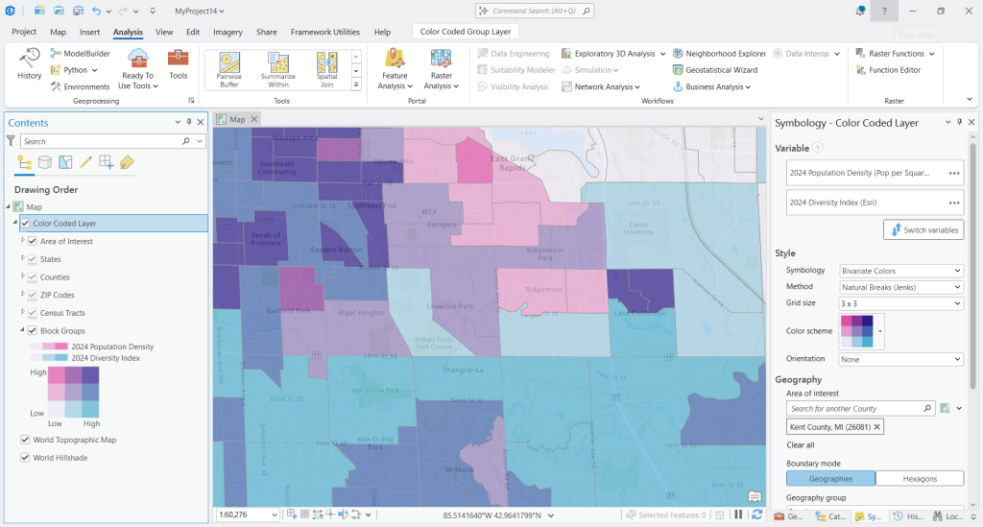
Task: Click the undo icon
Action: (96, 11)
